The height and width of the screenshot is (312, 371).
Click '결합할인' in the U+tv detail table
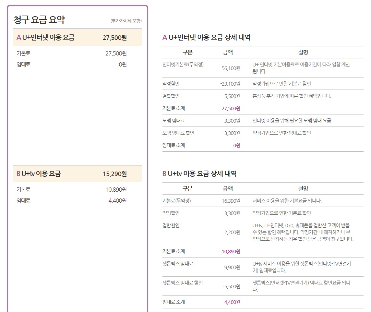[171, 225]
